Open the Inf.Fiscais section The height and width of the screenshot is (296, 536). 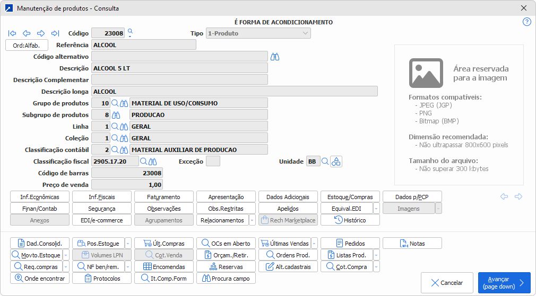[101, 197]
